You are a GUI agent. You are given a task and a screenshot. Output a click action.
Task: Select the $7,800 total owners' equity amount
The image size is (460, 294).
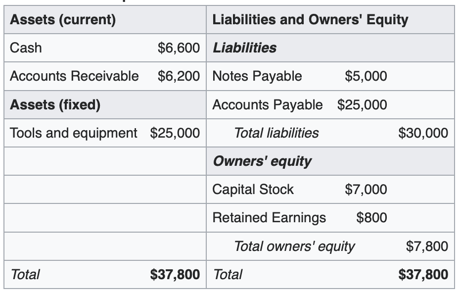pos(426,246)
